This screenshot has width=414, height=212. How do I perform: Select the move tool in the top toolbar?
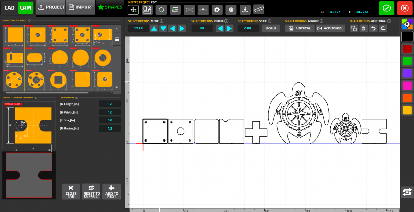tap(133, 9)
